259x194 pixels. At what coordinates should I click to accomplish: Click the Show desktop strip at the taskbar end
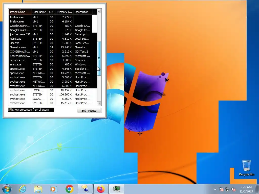(x=257, y=189)
